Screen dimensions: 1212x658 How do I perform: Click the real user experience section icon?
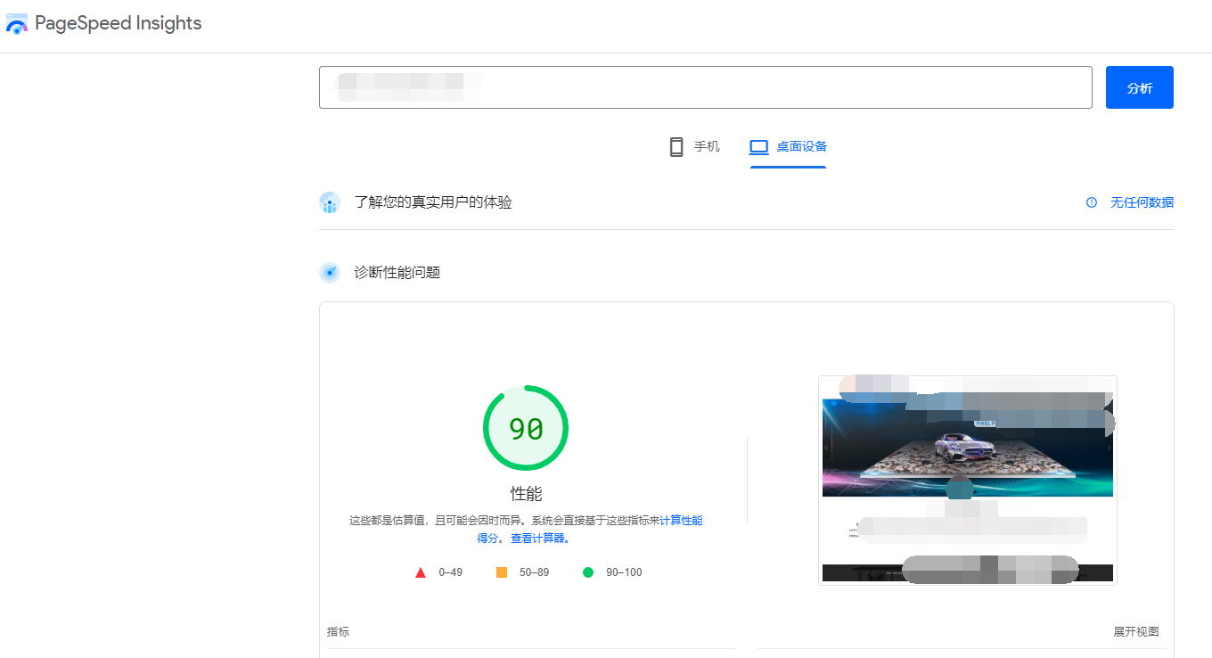coord(330,203)
